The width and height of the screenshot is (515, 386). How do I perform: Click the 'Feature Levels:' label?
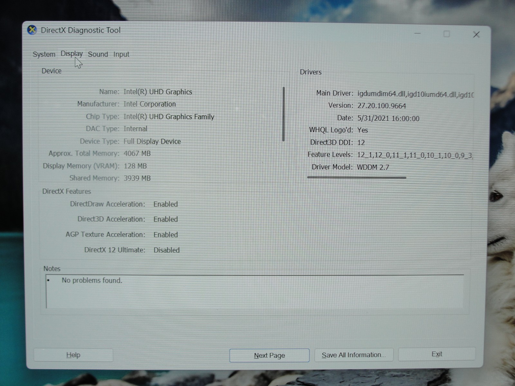330,155
